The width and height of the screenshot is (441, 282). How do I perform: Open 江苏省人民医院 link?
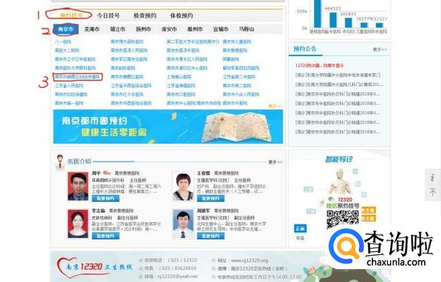(69, 85)
